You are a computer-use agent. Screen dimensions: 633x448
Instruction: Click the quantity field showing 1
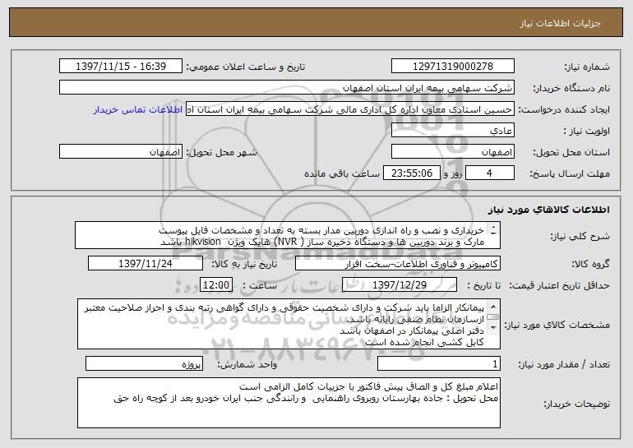click(439, 363)
